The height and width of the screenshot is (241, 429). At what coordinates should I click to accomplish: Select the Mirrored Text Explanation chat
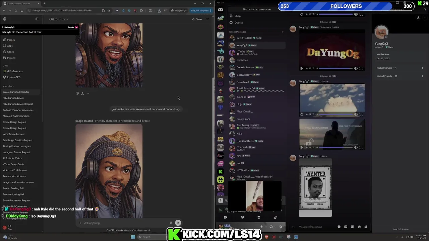point(21,116)
